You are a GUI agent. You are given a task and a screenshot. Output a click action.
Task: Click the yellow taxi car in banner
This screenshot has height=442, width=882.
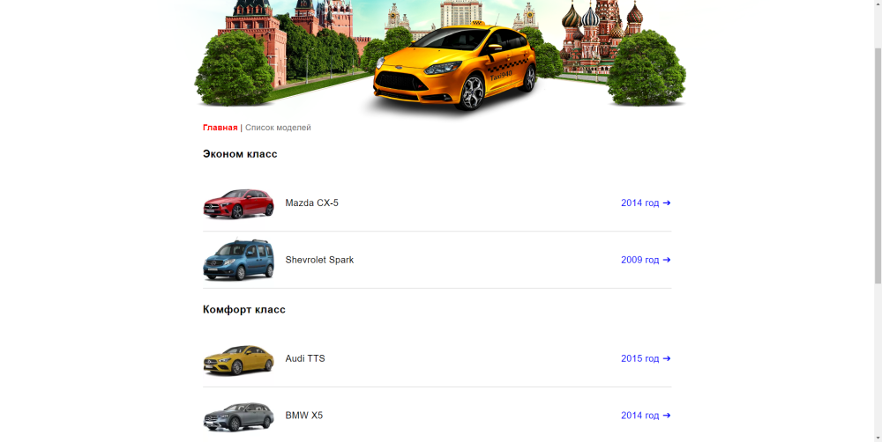coord(454,70)
